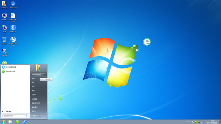Open Kugou Music from the taskbar
221x124 pixels.
[x=24, y=122]
